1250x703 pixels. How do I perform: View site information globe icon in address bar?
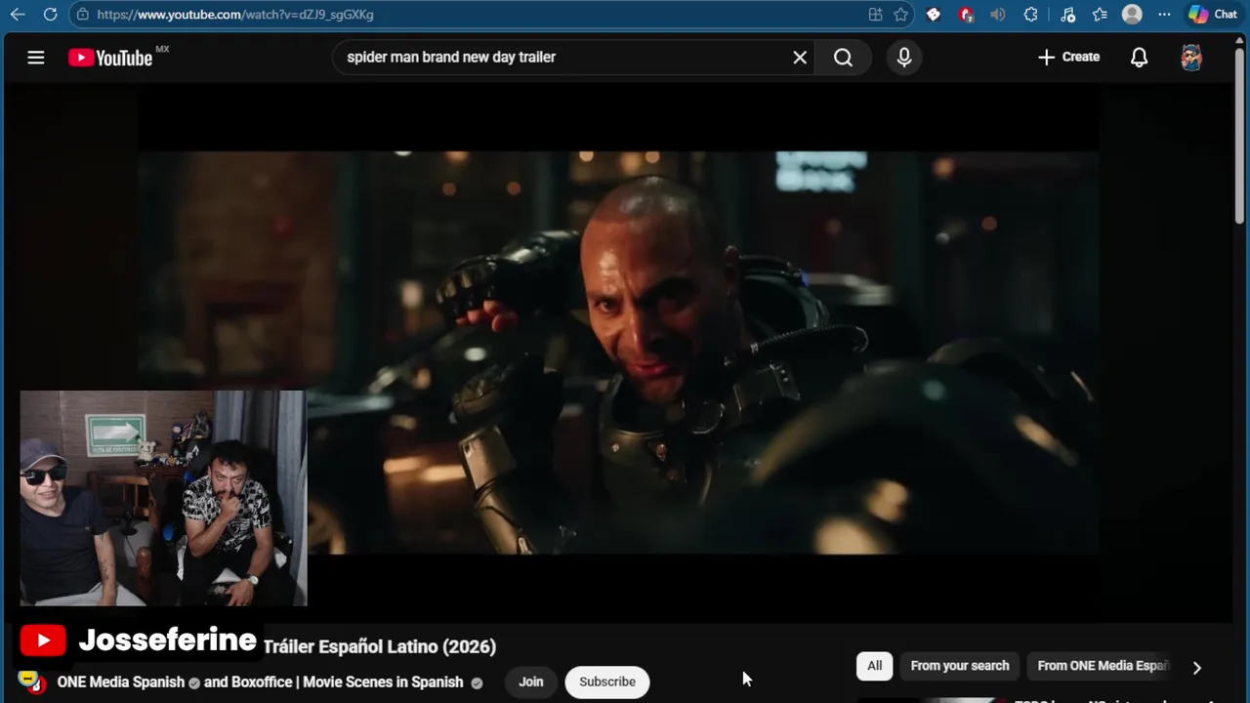point(83,15)
